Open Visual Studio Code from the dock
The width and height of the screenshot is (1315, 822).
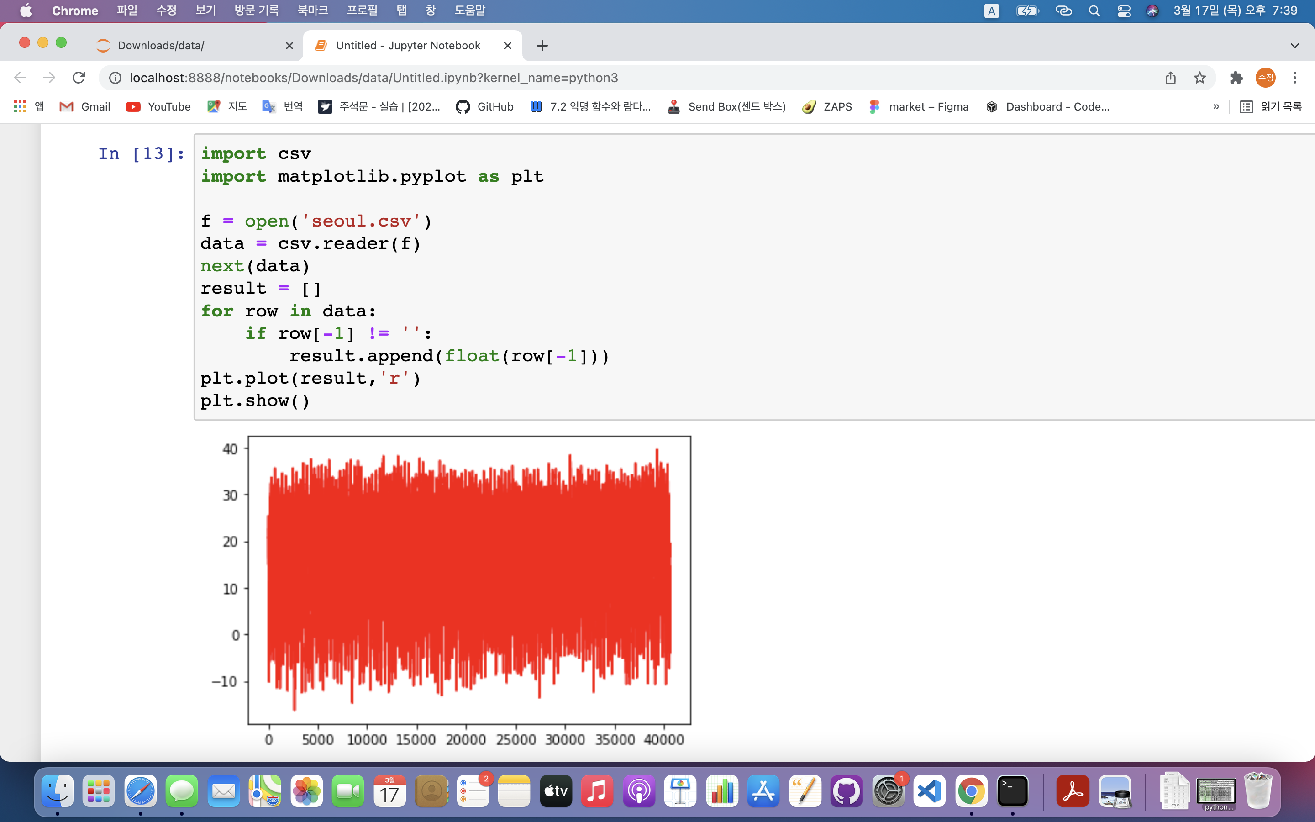tap(929, 791)
